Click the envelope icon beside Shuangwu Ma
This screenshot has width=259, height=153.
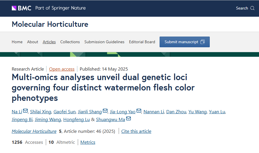pyautogui.click(x=128, y=119)
